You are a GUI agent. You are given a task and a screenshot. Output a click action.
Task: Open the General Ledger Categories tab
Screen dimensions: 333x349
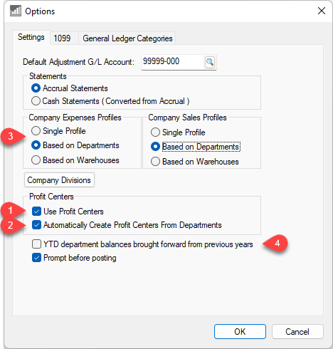click(127, 38)
